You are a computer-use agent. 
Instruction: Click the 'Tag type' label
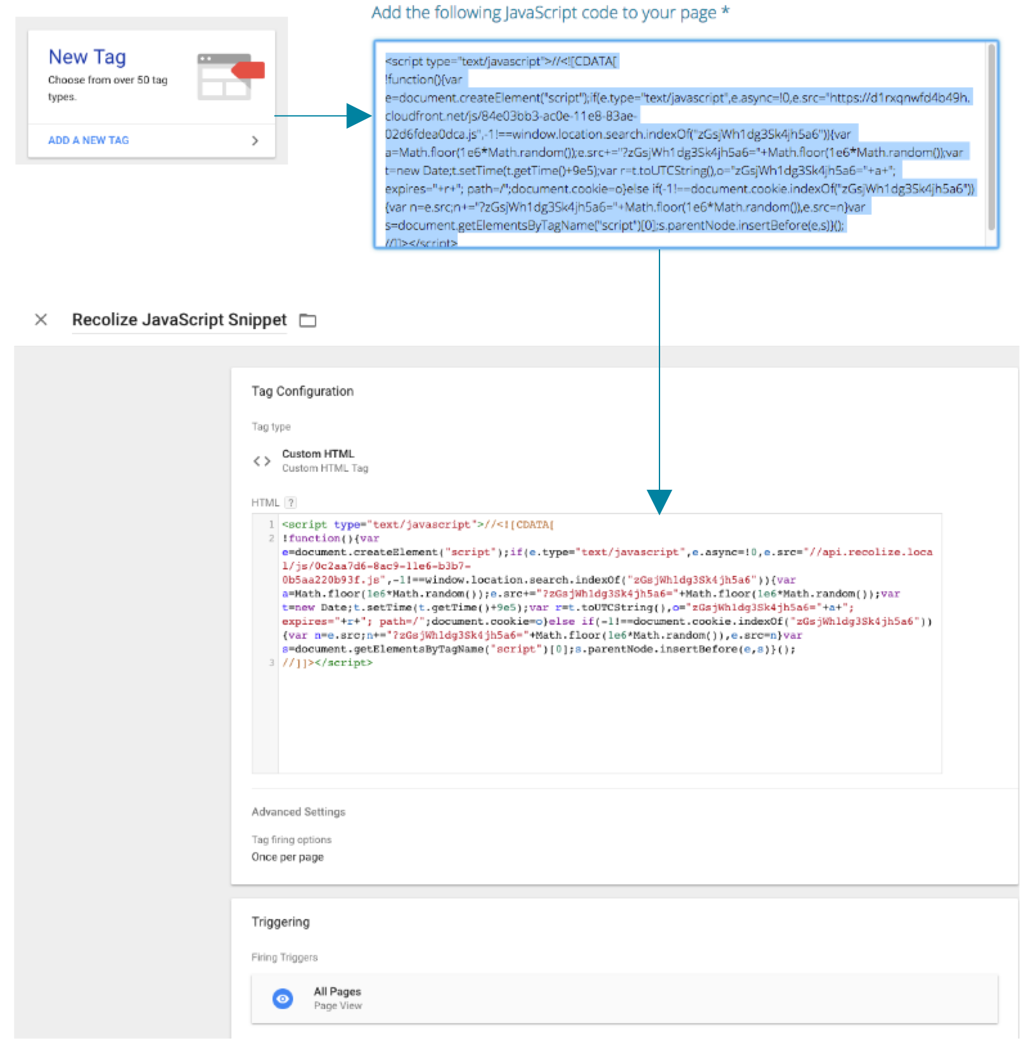271,427
